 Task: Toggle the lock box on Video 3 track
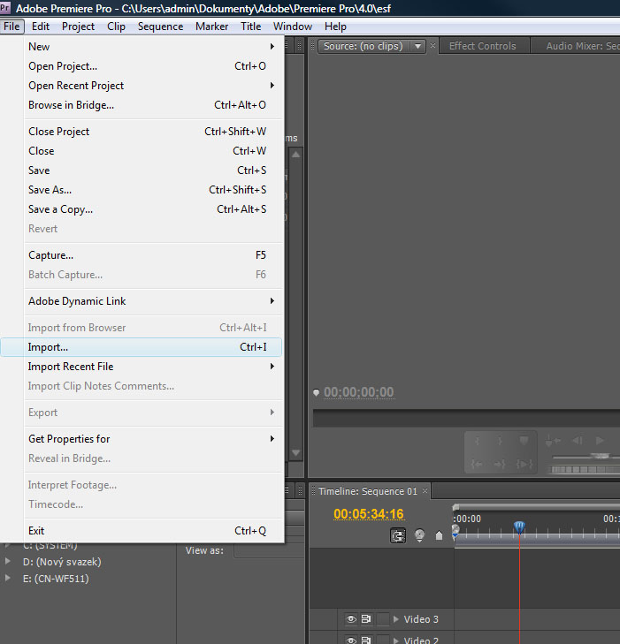click(x=383, y=619)
